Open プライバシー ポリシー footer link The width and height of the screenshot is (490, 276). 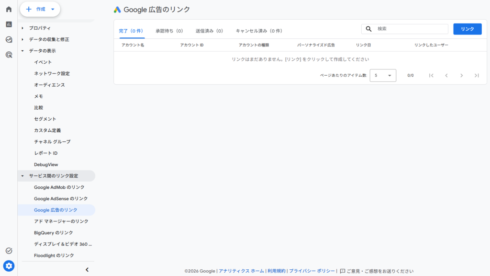point(312,271)
